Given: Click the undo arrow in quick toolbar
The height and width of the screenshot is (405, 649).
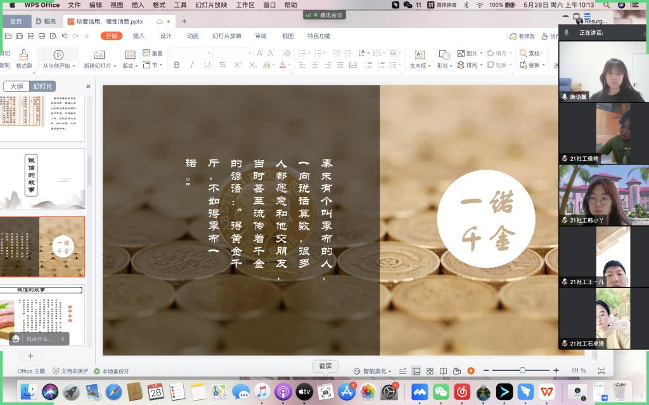Looking at the screenshot, I should pos(64,36).
